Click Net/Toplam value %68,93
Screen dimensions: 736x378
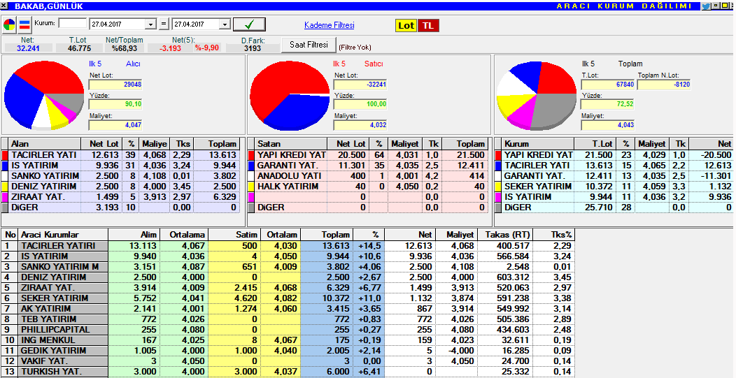(x=125, y=48)
